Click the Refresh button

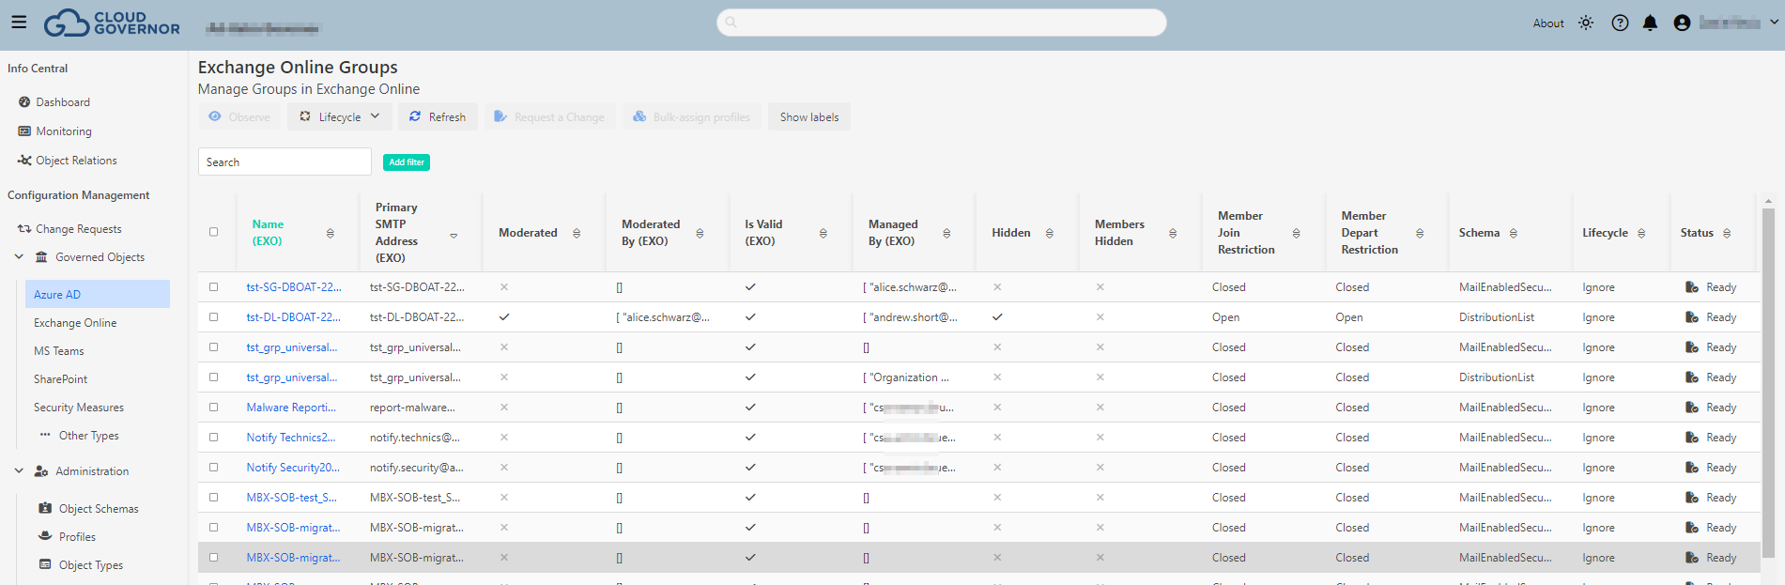click(438, 116)
